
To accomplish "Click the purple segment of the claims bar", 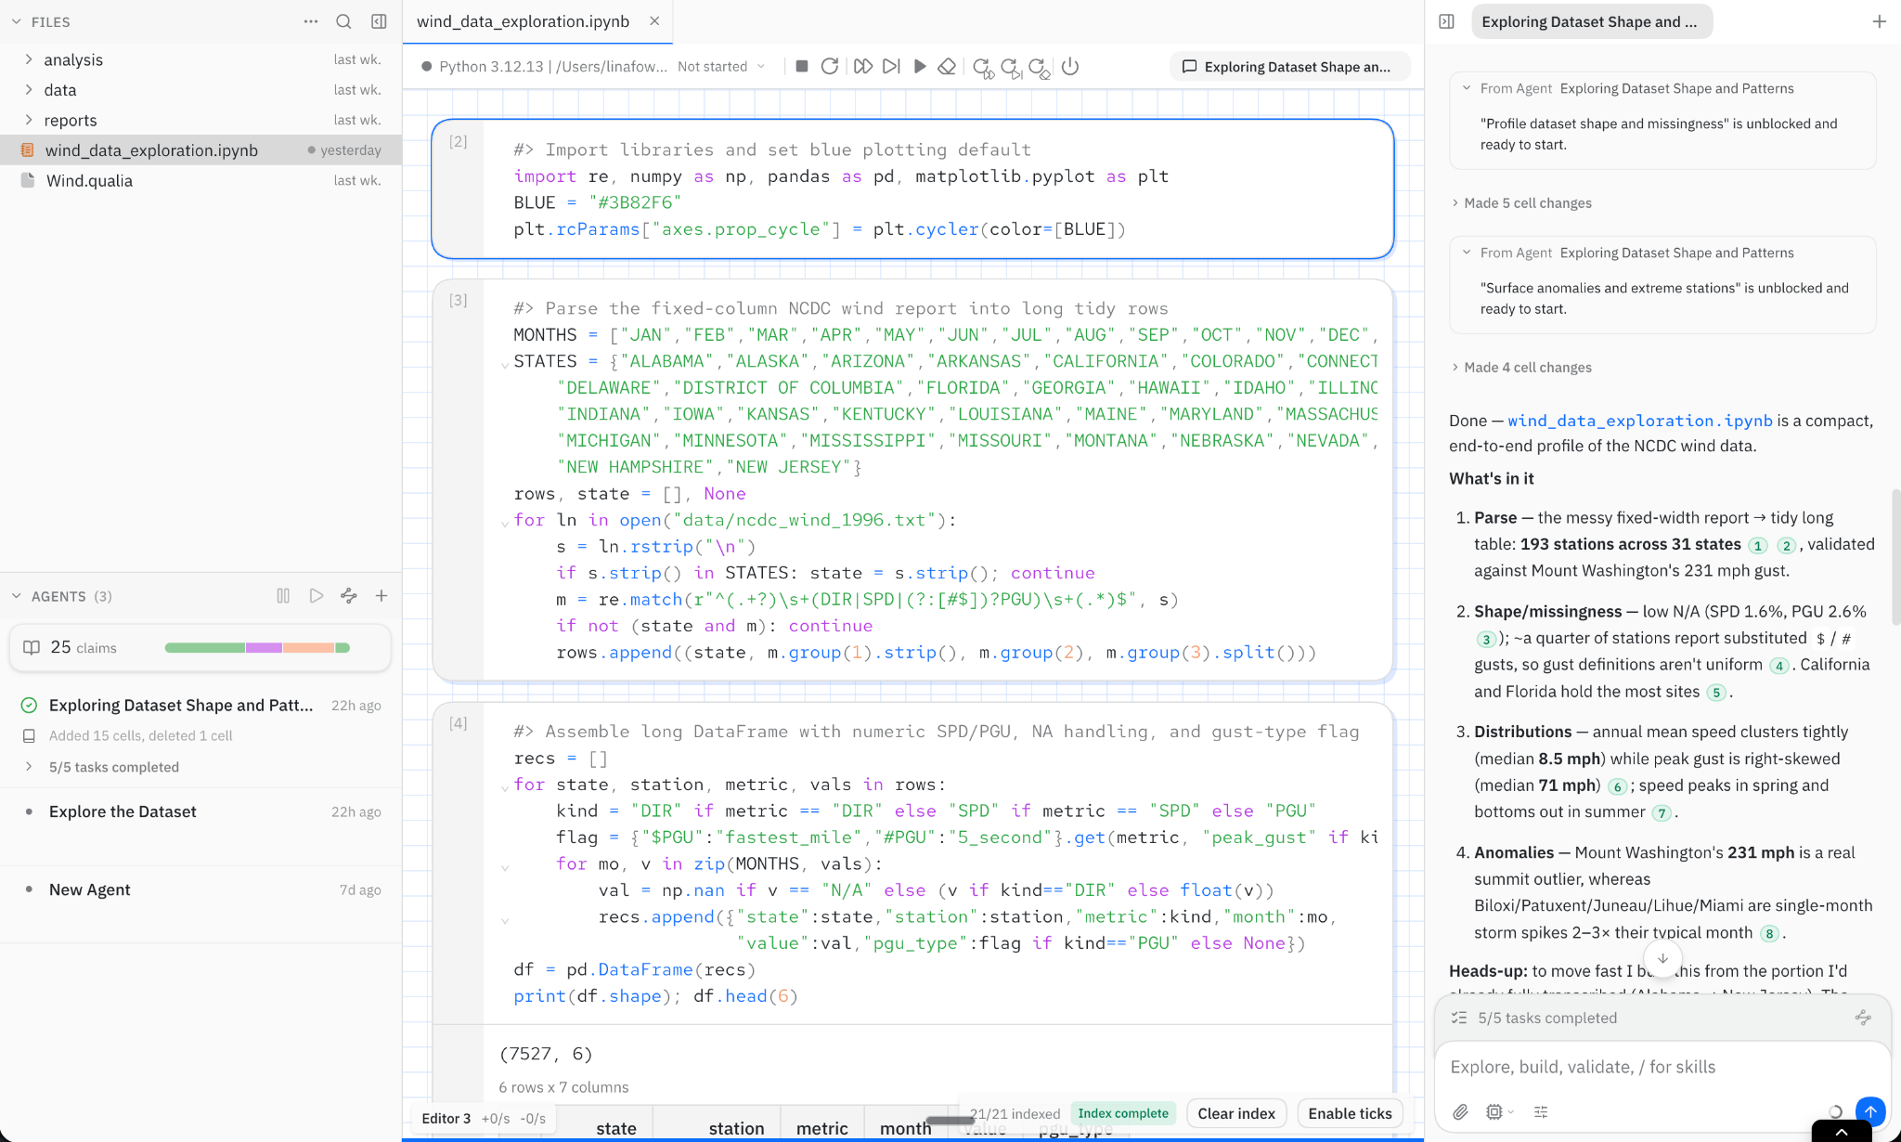I will [x=264, y=647].
